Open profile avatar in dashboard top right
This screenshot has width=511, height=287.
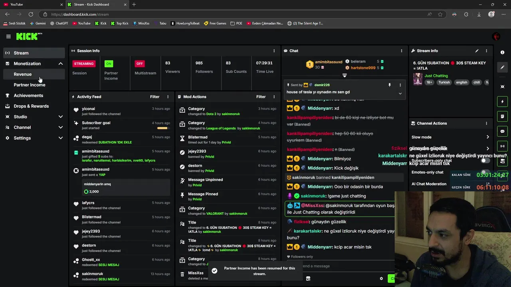496,36
